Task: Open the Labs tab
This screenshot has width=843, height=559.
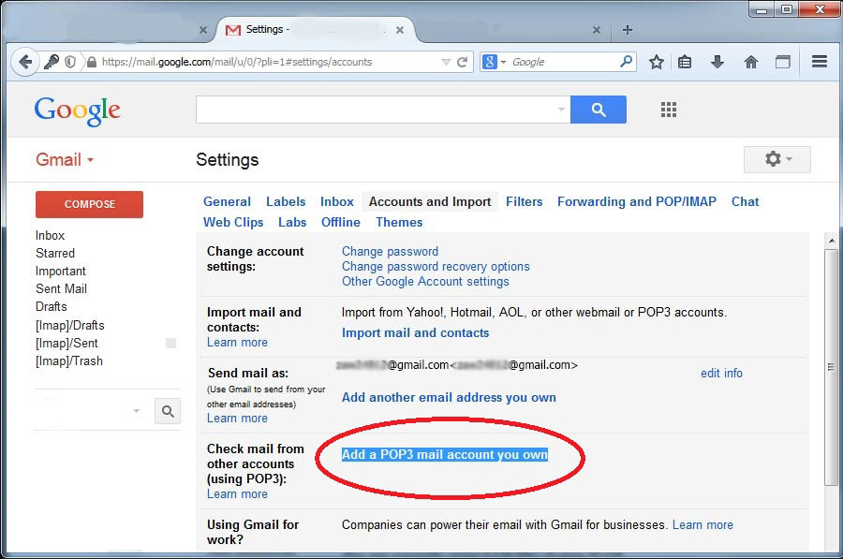Action: tap(292, 222)
